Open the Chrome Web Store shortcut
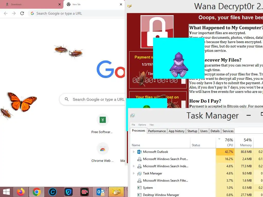 point(103,149)
